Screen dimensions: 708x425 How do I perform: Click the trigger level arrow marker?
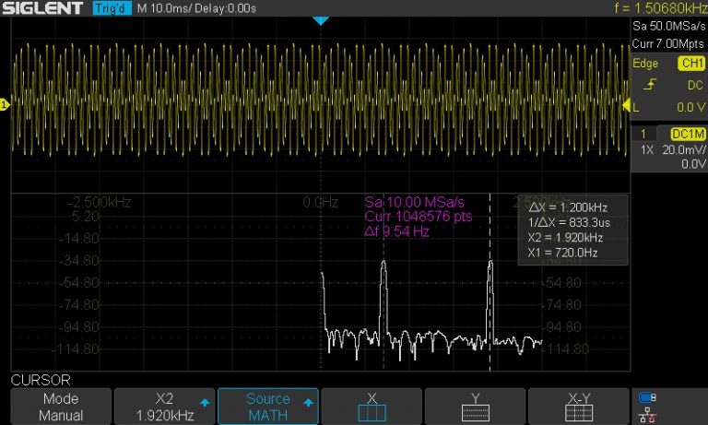[624, 106]
